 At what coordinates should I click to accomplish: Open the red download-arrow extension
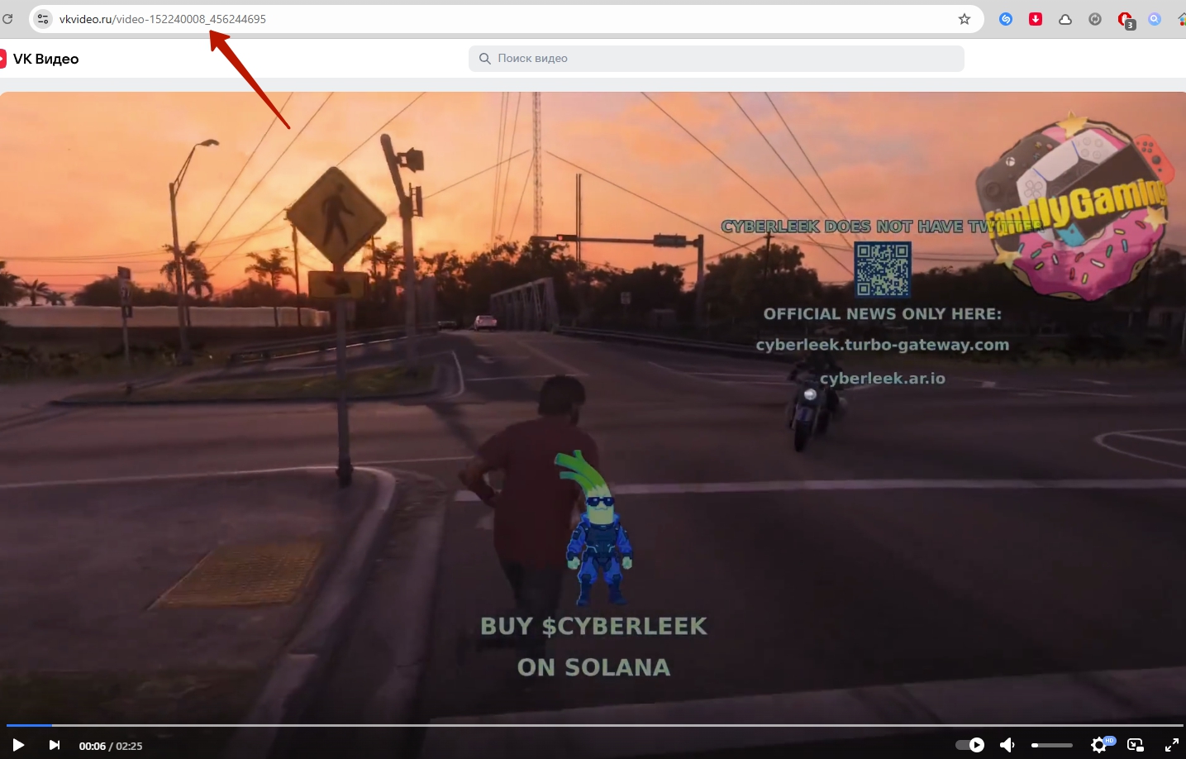click(x=1036, y=19)
